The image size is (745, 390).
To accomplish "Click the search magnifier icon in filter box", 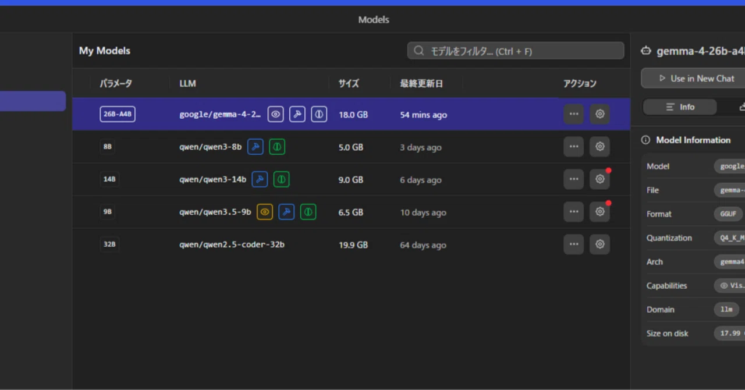I will pos(418,51).
